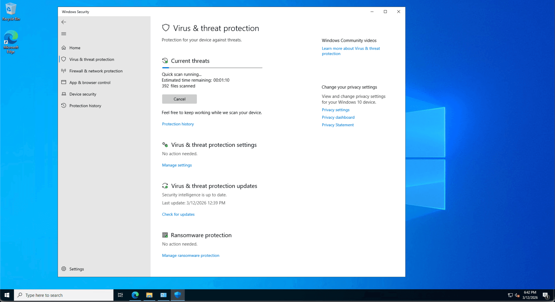Click the Windows Start button
The width and height of the screenshot is (555, 302).
7,295
